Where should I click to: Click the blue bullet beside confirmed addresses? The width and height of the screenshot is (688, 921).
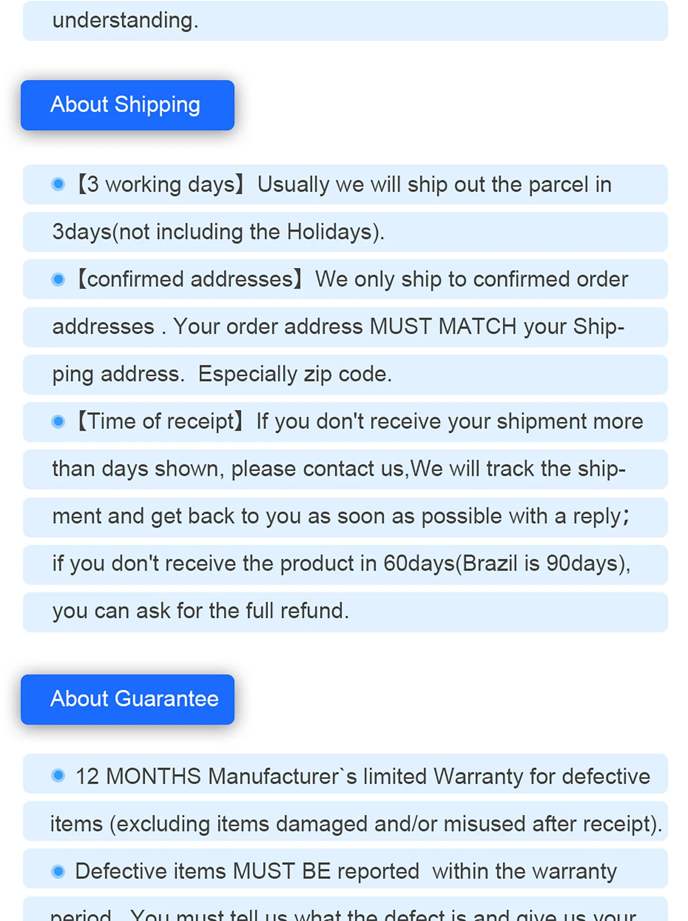(x=58, y=279)
